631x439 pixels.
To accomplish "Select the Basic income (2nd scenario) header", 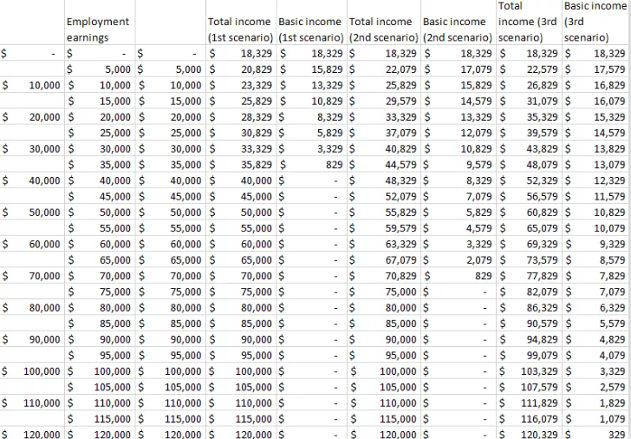I will tap(456, 29).
